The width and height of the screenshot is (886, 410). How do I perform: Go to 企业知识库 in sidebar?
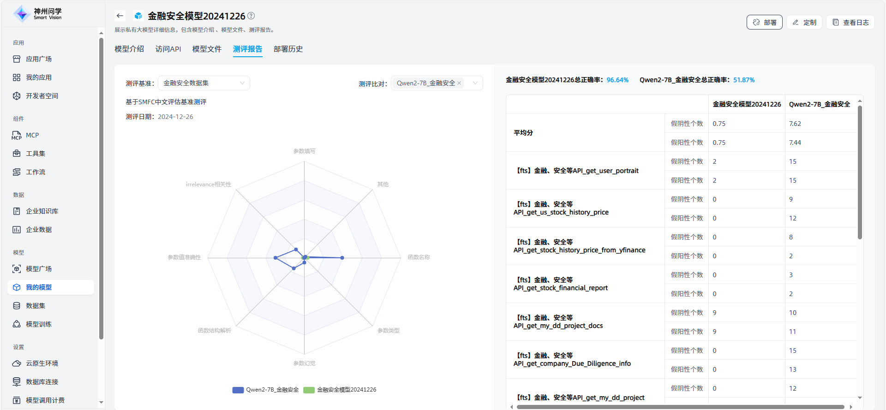(x=42, y=211)
